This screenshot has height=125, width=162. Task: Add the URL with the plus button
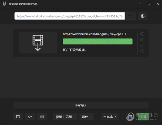tap(130, 16)
